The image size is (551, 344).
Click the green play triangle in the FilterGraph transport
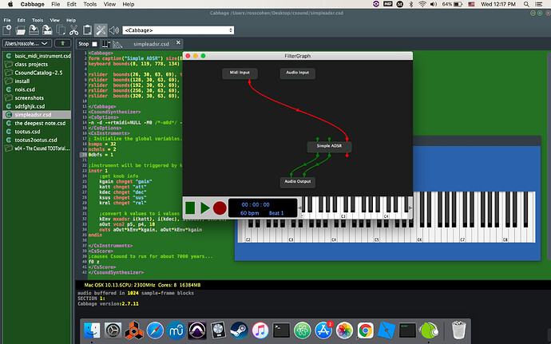205,208
